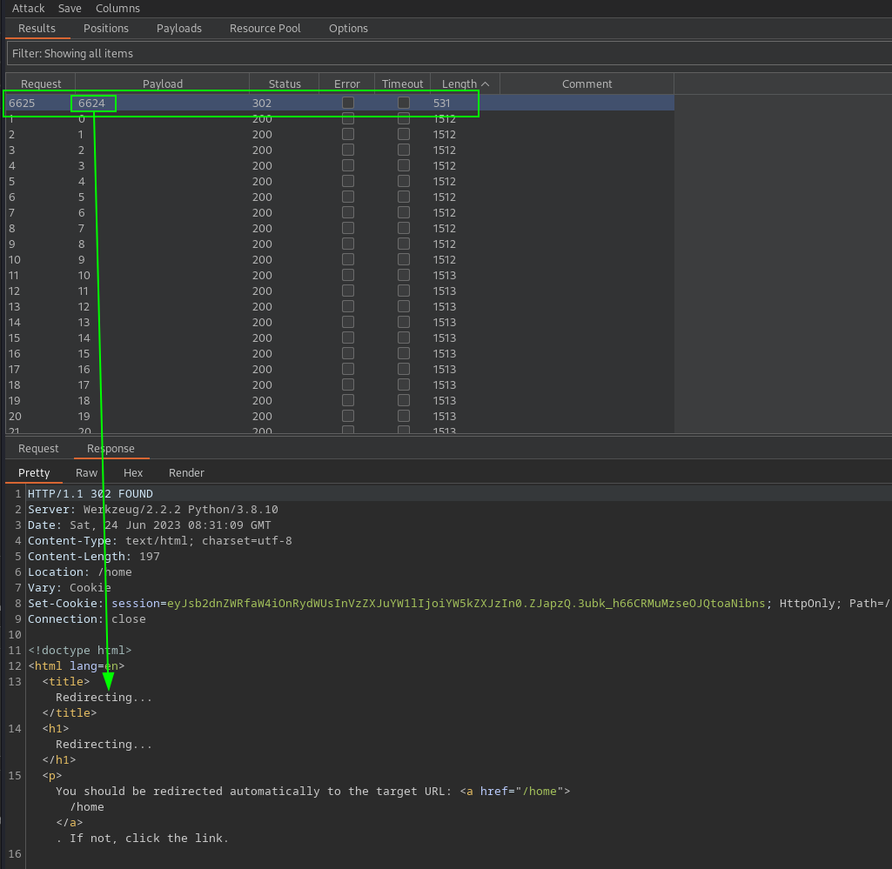Sort by the Payload column header
892x869 pixels.
pyautogui.click(x=163, y=84)
